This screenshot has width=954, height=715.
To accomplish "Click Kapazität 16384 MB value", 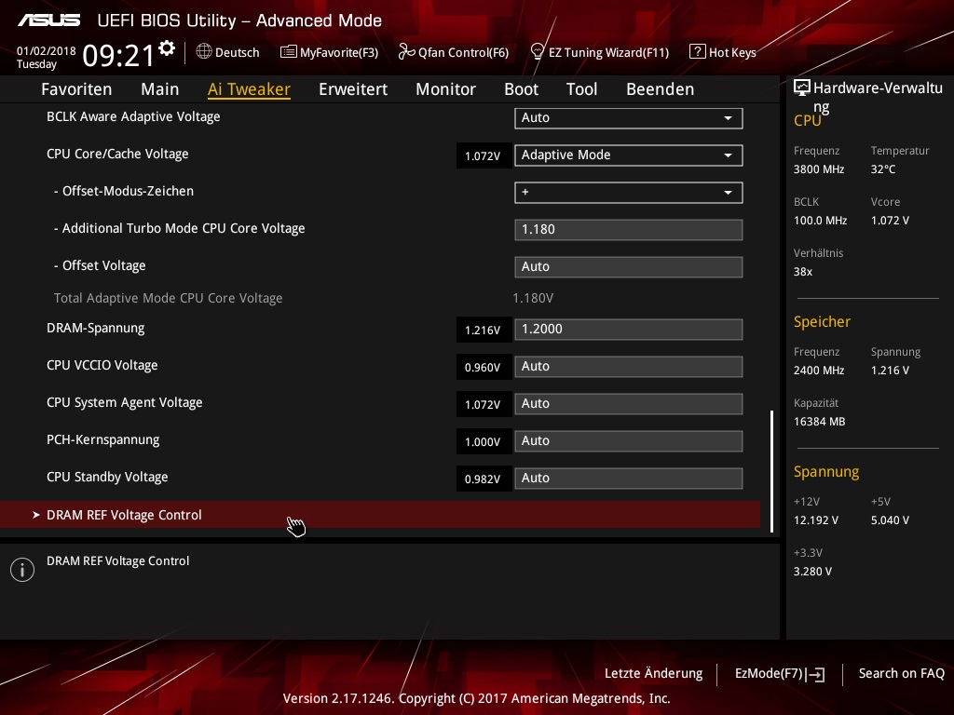I will pos(820,422).
